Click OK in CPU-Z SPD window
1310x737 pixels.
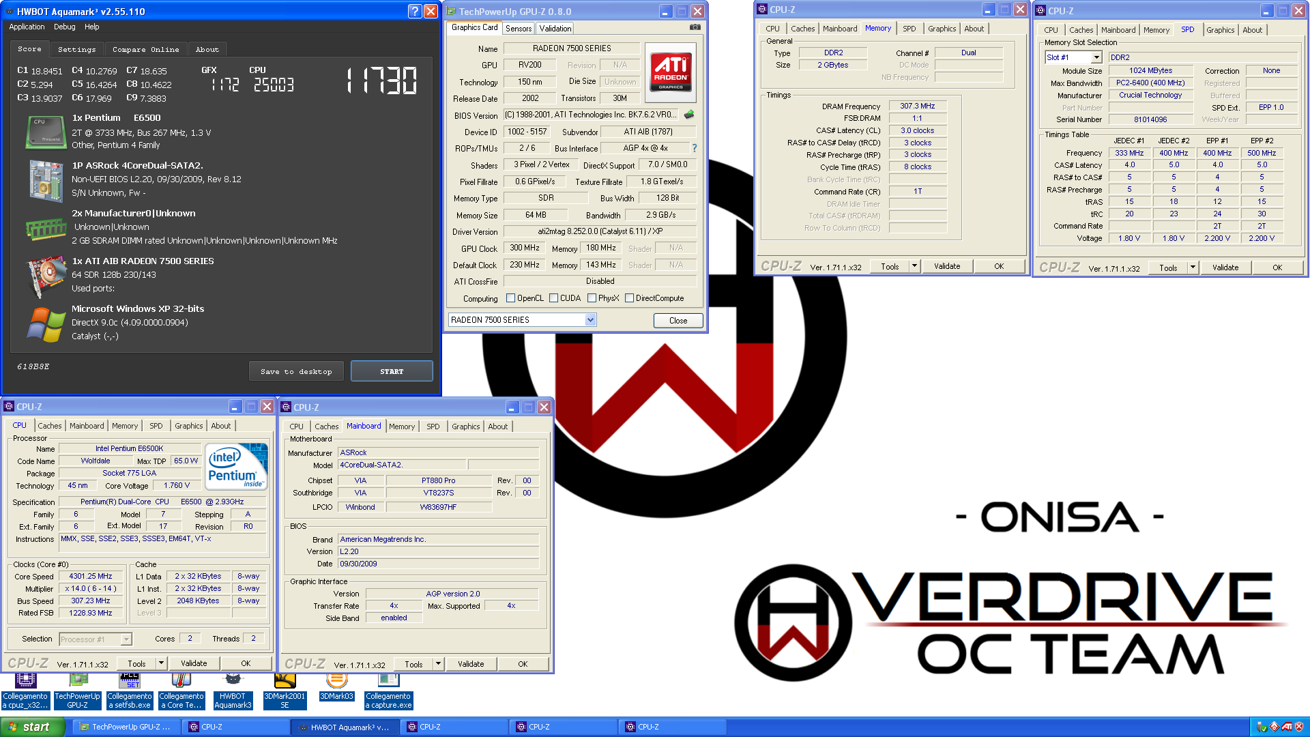(x=1277, y=268)
